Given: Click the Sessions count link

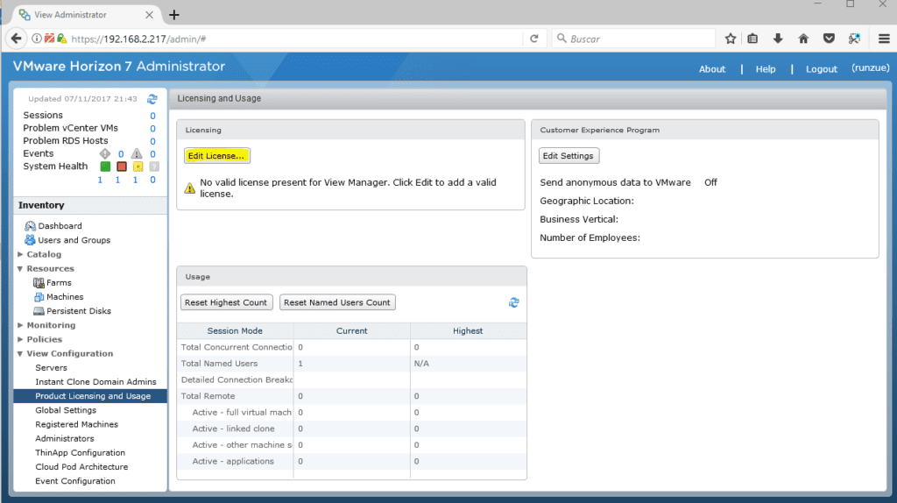Looking at the screenshot, I should pos(152,116).
